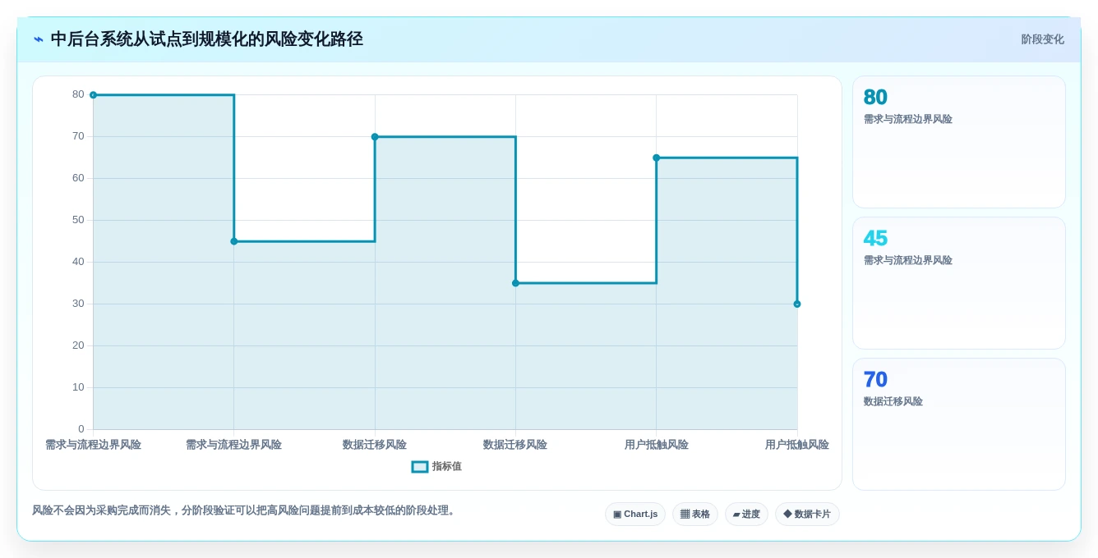The image size is (1098, 558).
Task: Click the card showing value 45
Action: click(x=959, y=283)
